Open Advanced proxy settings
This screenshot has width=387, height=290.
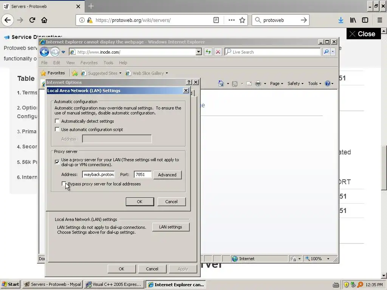(x=167, y=175)
